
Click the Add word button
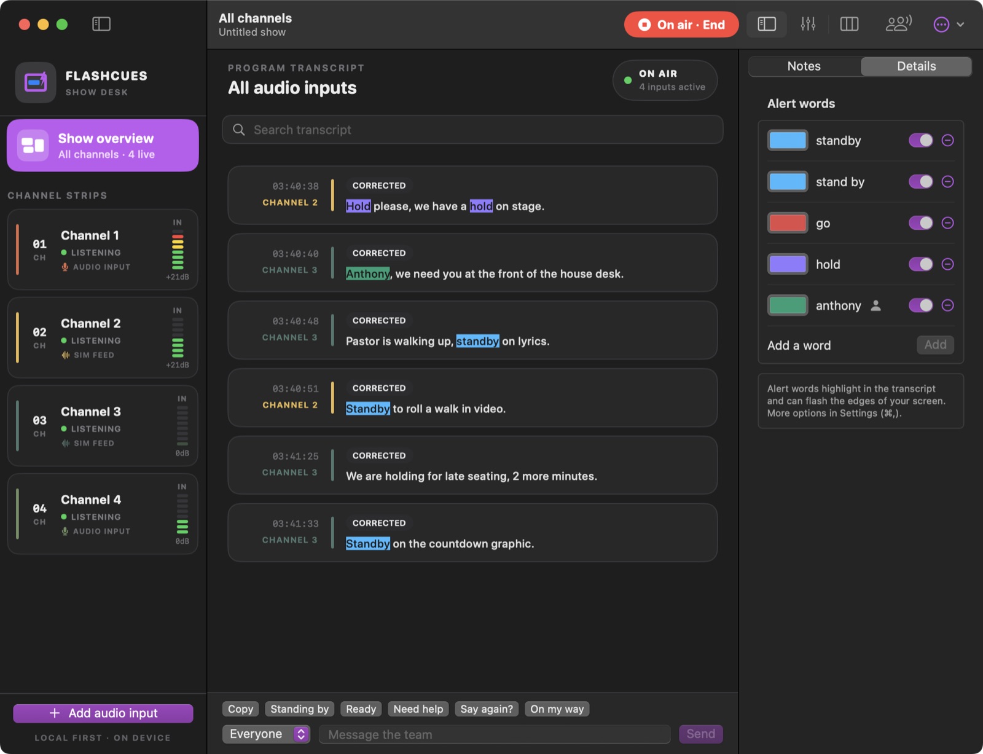[935, 345]
